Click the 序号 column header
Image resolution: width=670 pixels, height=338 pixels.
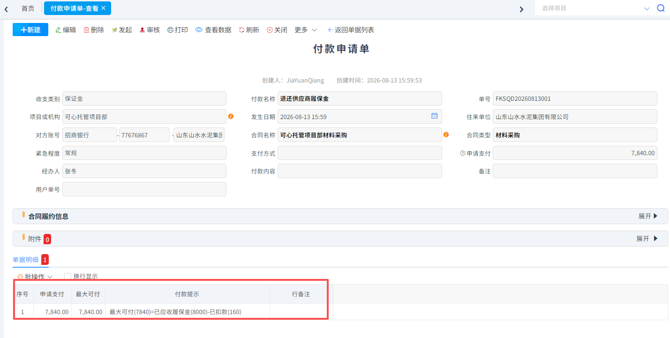[x=23, y=294]
